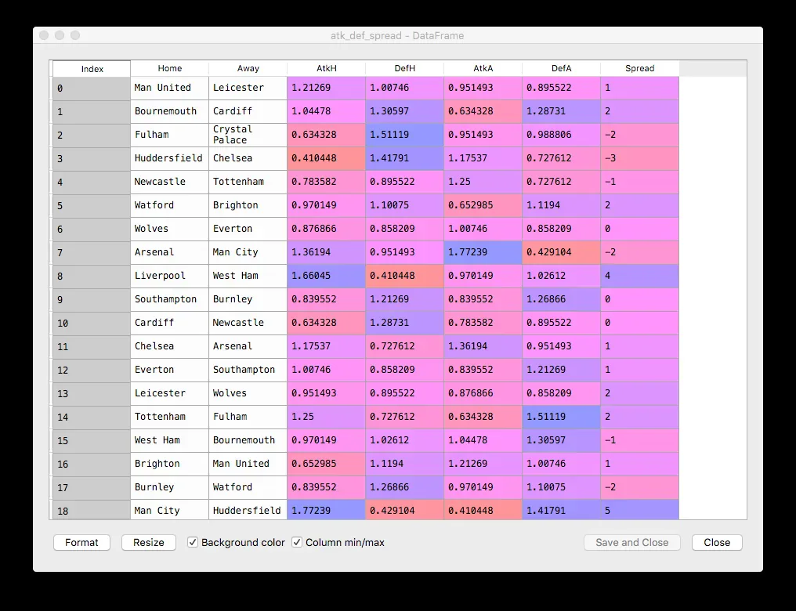Select the Tottenham away cell in row 4
This screenshot has width=796, height=611.
(x=248, y=182)
